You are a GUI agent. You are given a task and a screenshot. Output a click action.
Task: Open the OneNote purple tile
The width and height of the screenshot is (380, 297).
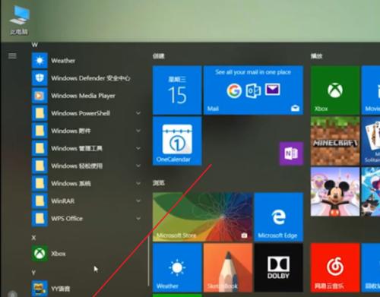coord(291,153)
